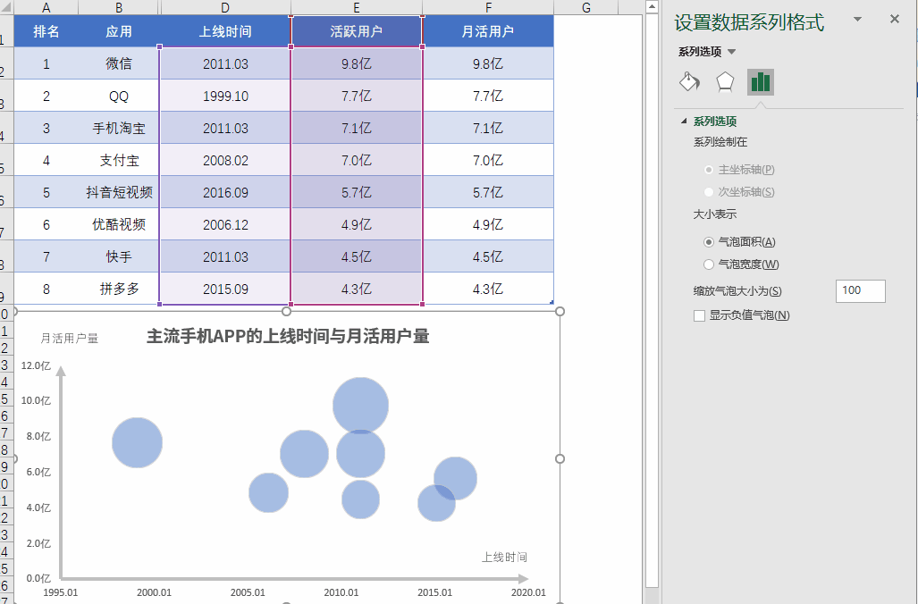Click the largest bubble in the chart
This screenshot has height=604, width=918.
(x=360, y=405)
